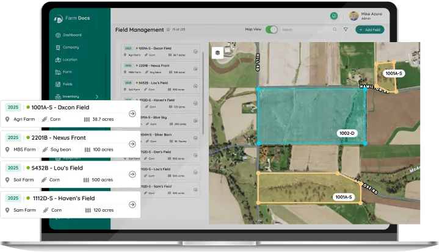Click the search magnifier icon

coord(334,29)
